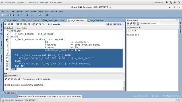Screen dimensions: 182x102
Task: Save Dbms Output with disk icon
Action: (135, 24)
